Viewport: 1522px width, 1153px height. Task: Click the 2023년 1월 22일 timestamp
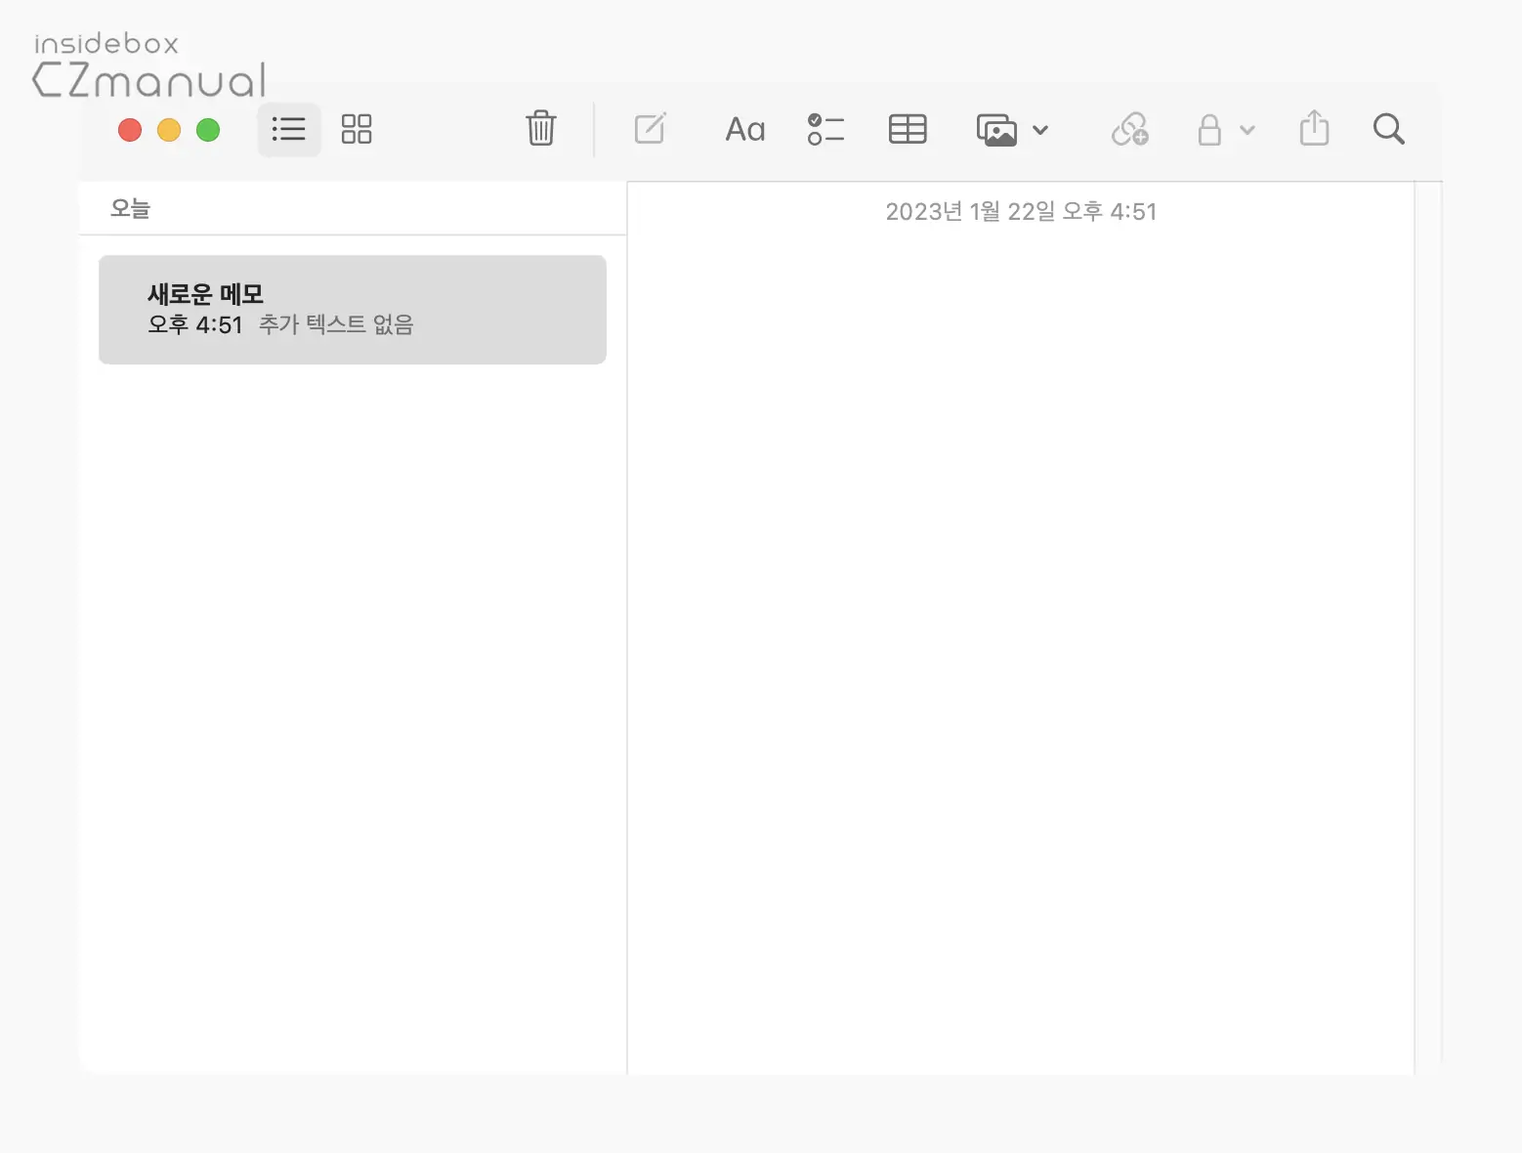tap(1020, 212)
